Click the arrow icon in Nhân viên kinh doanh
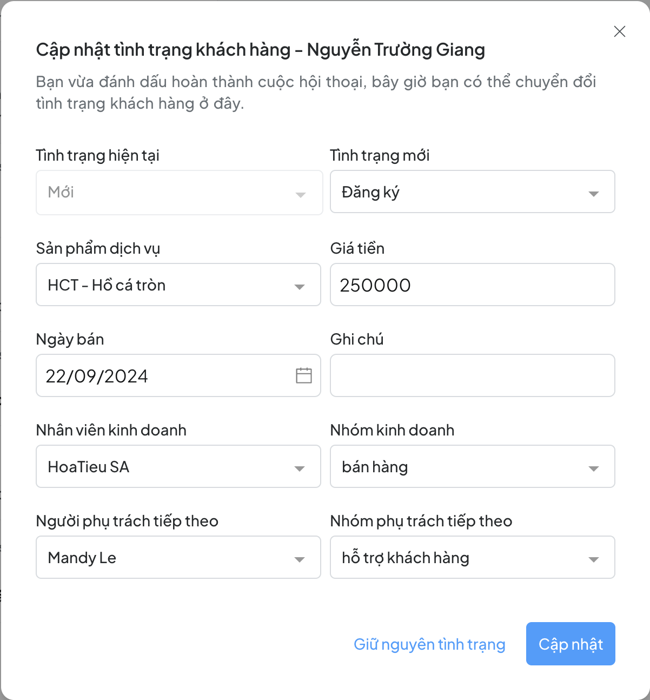This screenshot has height=700, width=650. [x=300, y=468]
